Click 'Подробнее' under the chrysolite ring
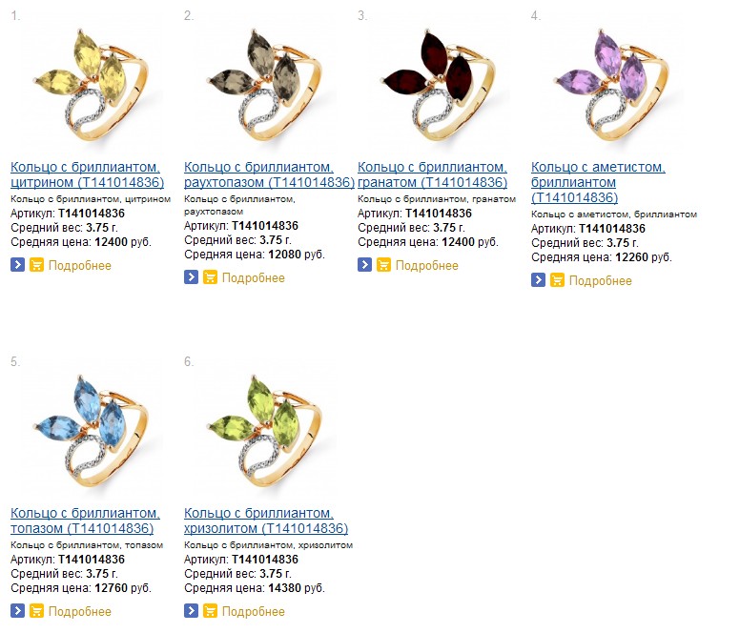The width and height of the screenshot is (740, 633). click(254, 611)
